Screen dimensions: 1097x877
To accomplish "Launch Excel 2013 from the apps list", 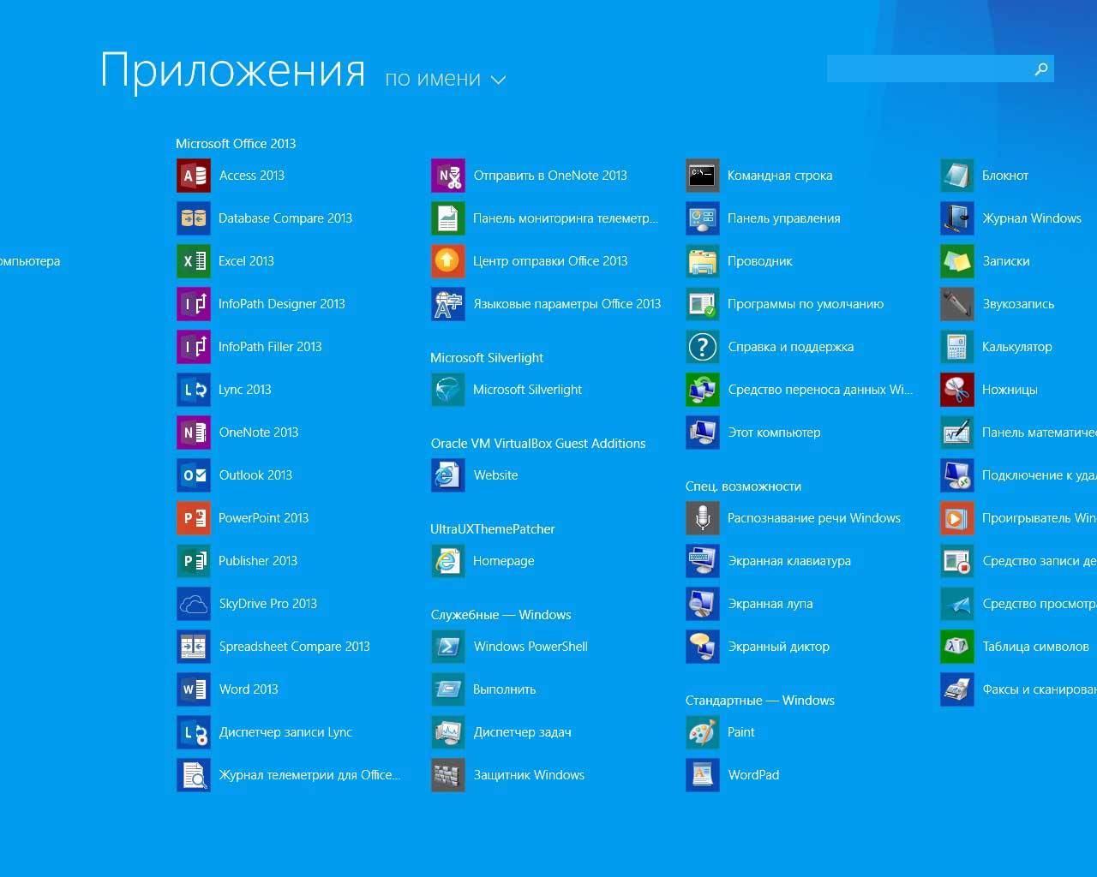I will click(194, 261).
